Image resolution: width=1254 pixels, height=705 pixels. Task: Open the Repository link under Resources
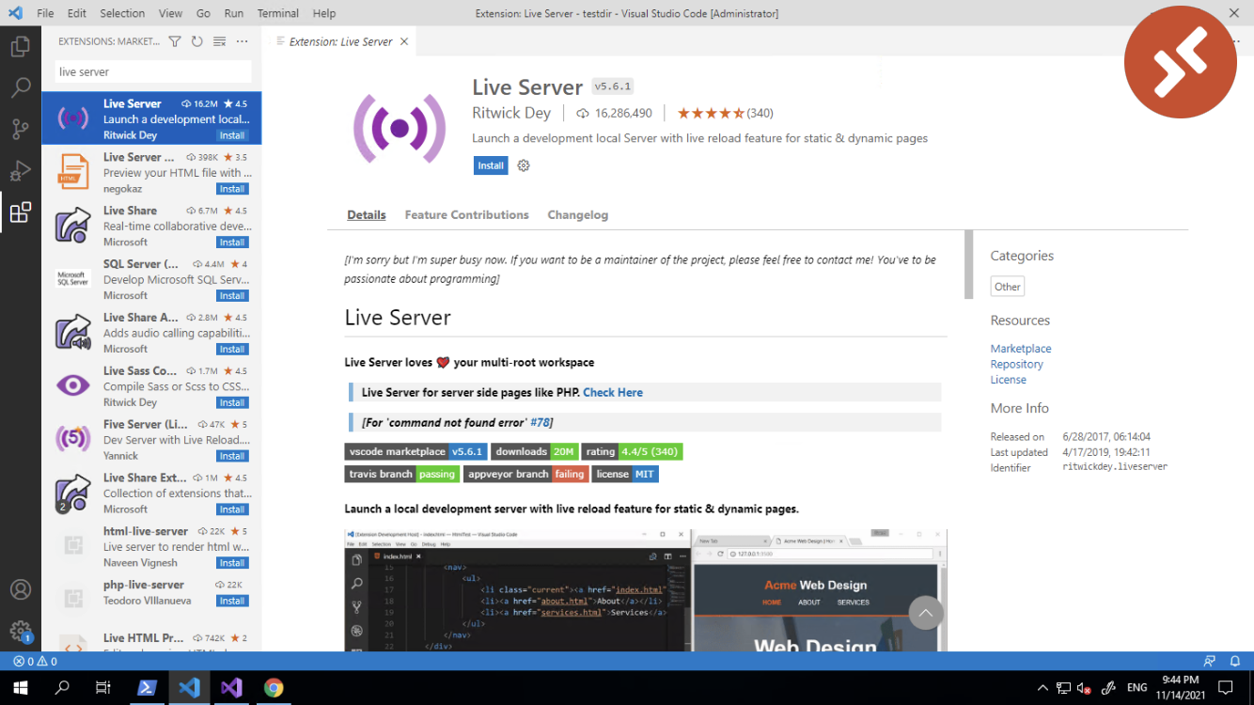(1016, 364)
